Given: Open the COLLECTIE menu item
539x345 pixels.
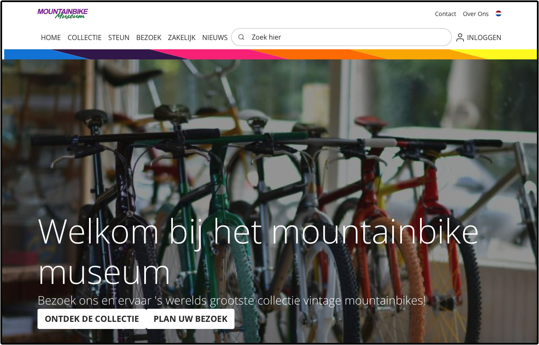Looking at the screenshot, I should pos(84,37).
